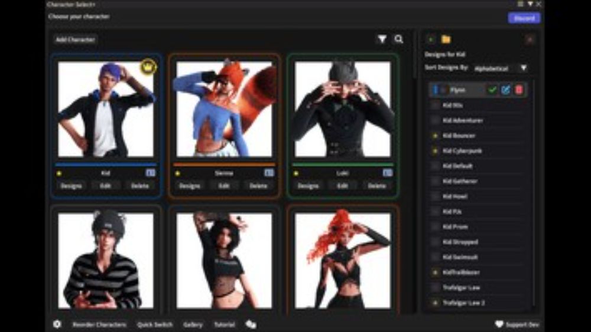Unfavorite the Trafalgar Law 2 design star
This screenshot has height=332, width=591.
point(436,303)
